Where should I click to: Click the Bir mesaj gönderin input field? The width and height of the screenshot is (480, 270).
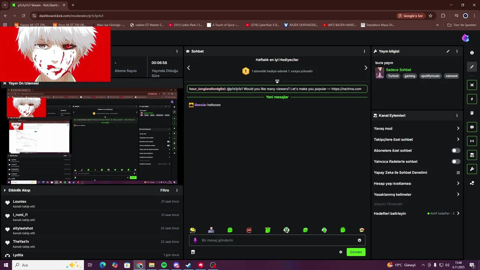click(x=277, y=240)
